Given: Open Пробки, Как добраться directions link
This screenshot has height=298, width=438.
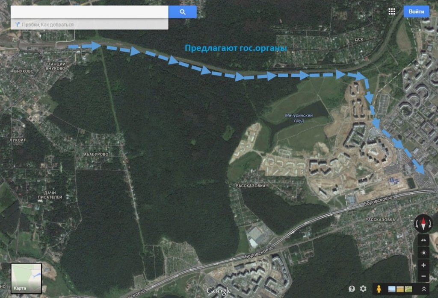Looking at the screenshot, I should coord(48,24).
